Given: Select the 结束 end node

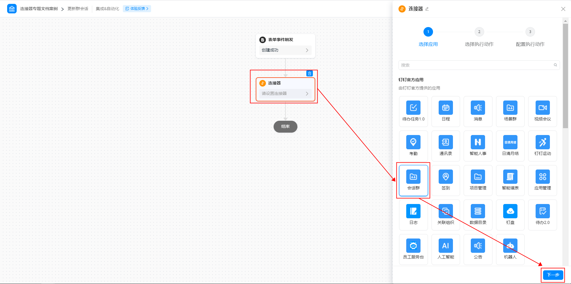Looking at the screenshot, I should click(x=285, y=127).
